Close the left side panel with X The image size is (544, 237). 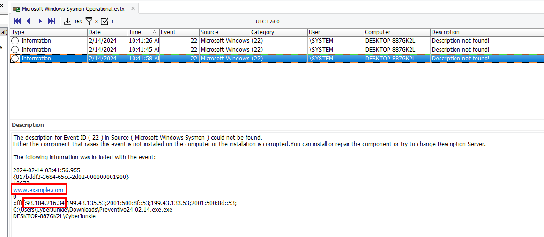(x=2, y=5)
